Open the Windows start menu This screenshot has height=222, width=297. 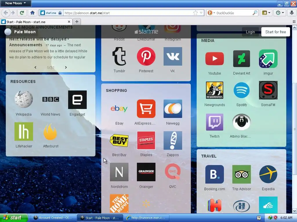(x=14, y=218)
